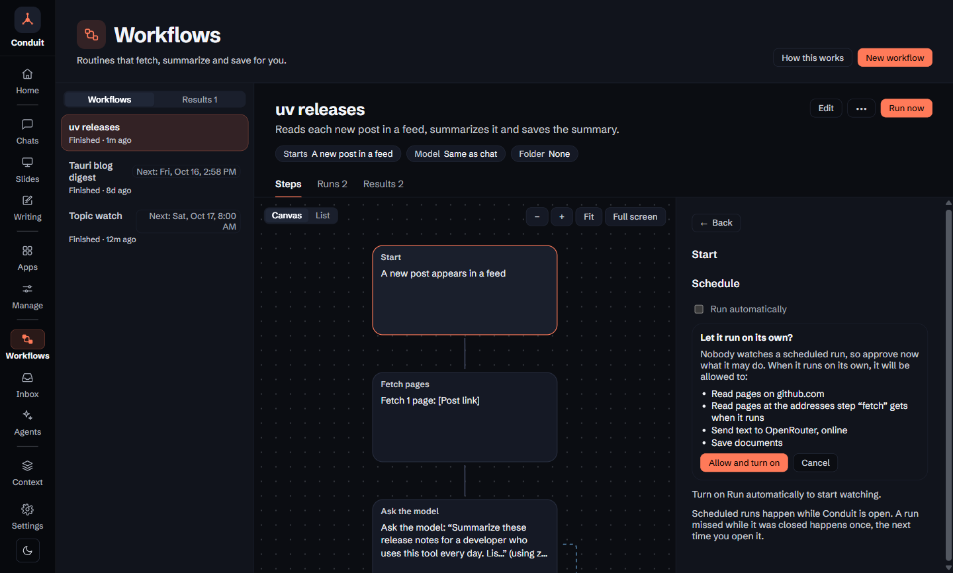Open the Results 2 tab

pyautogui.click(x=383, y=184)
